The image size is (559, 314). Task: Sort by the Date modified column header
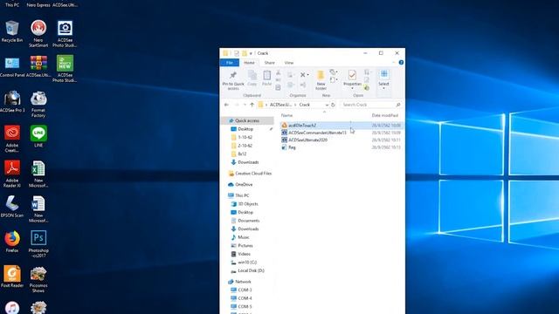coord(384,115)
